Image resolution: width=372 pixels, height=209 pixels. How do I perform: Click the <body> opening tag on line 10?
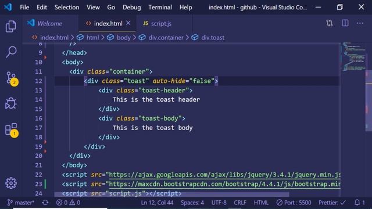tap(73, 62)
